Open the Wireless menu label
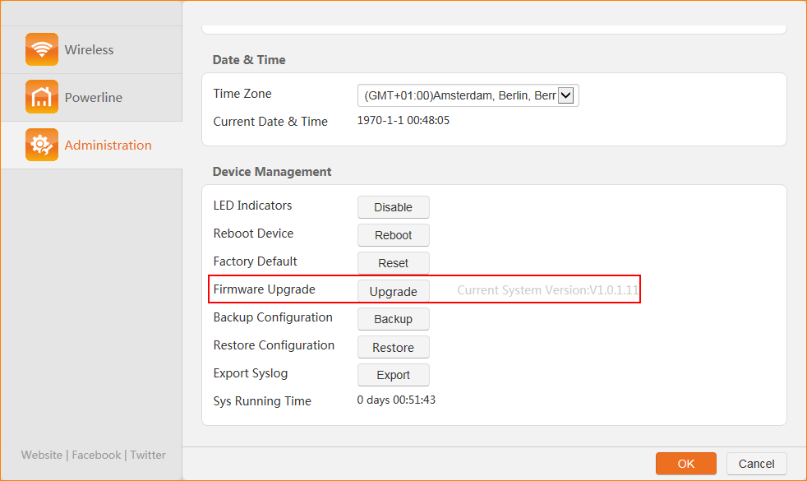The height and width of the screenshot is (481, 807). pos(89,50)
